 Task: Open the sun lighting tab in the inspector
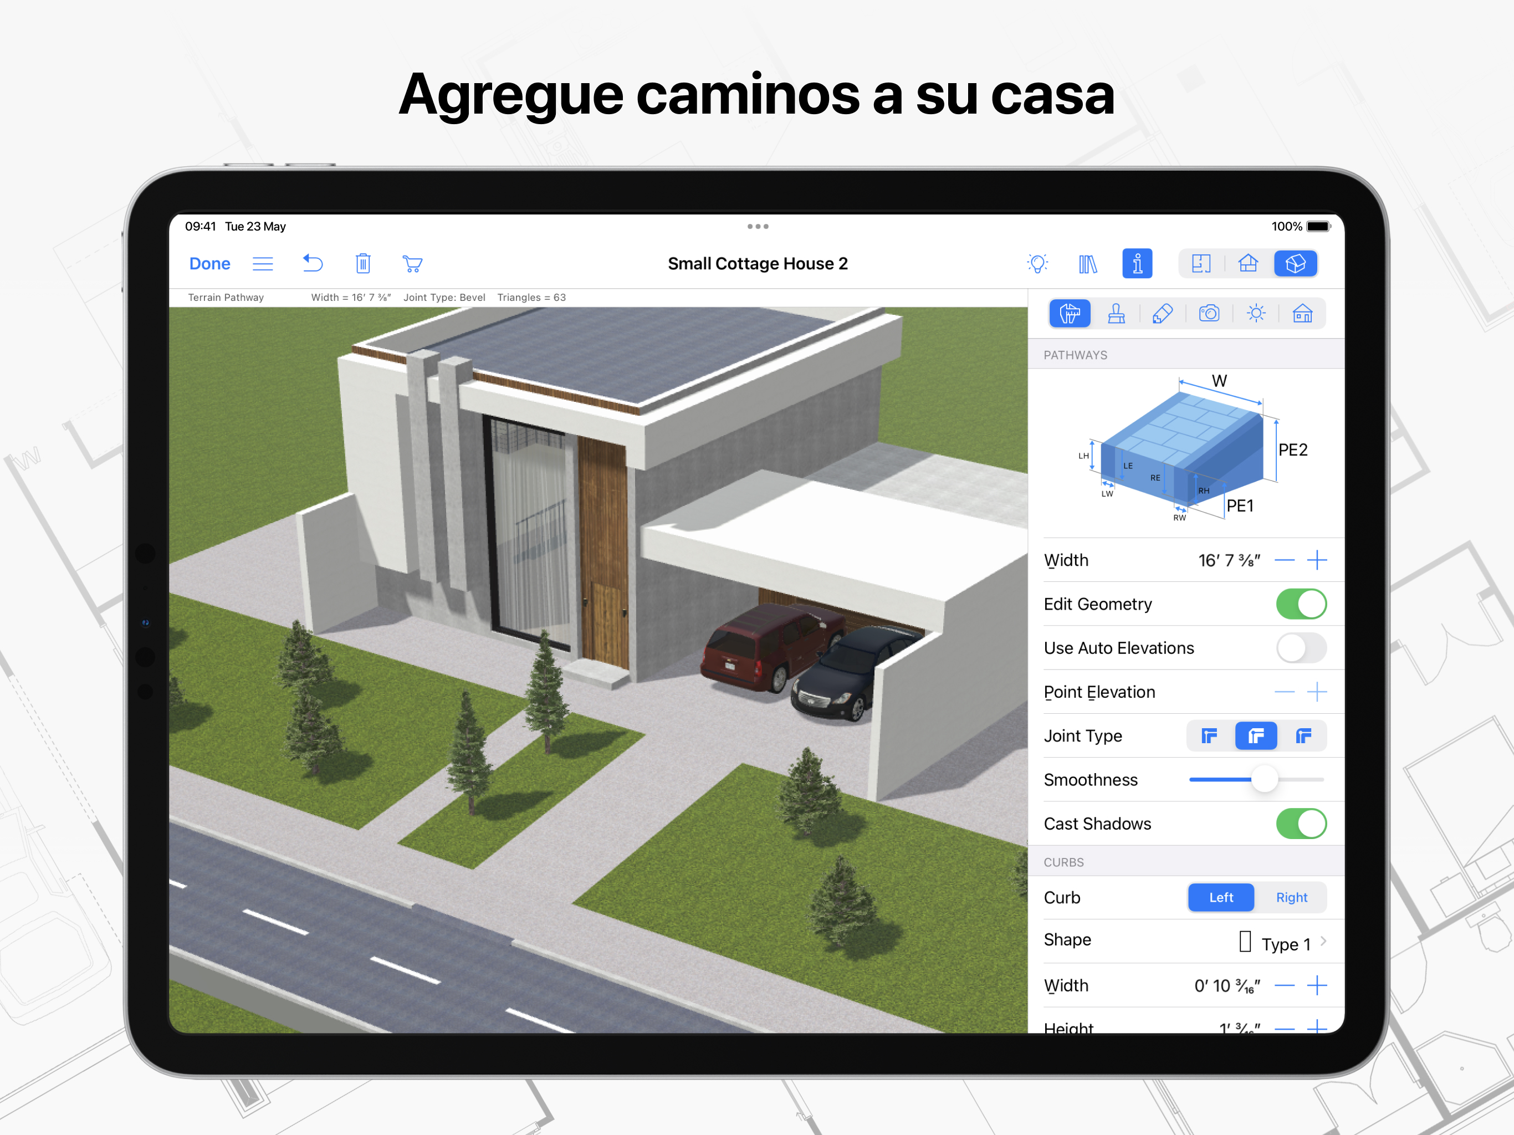pos(1255,314)
